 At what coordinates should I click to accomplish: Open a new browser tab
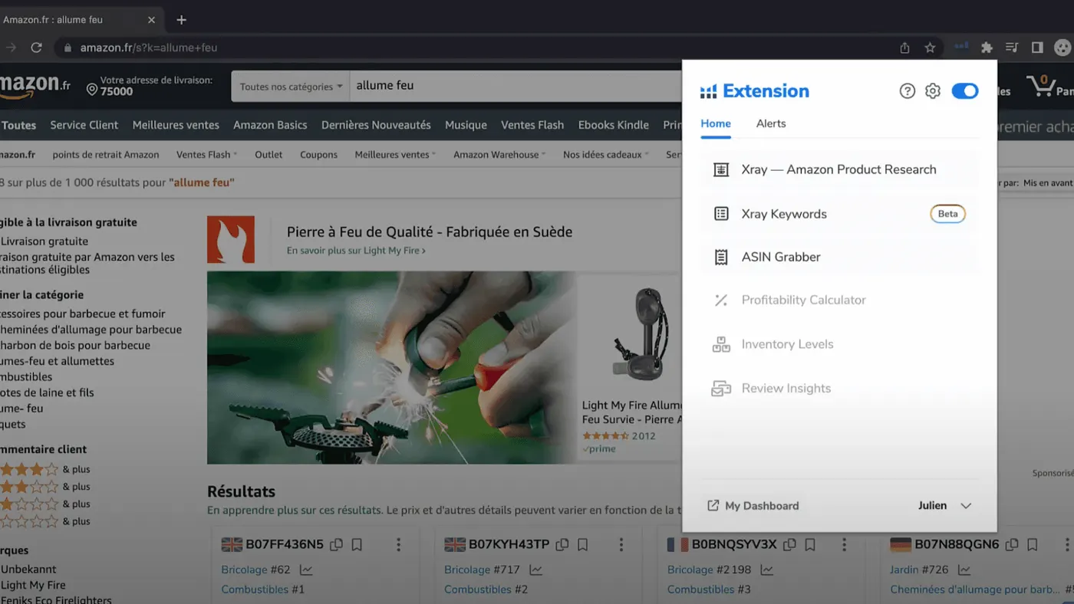click(181, 20)
